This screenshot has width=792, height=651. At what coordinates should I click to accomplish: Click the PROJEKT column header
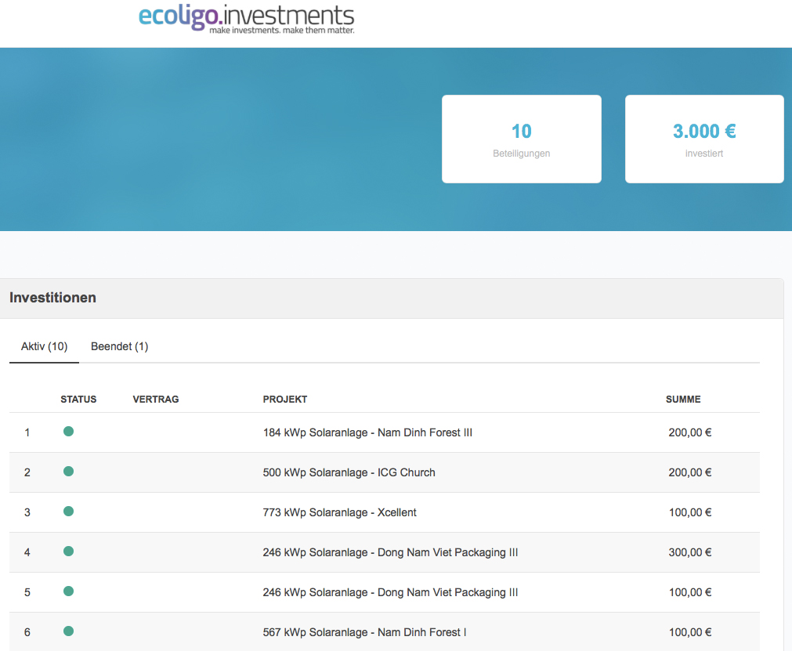285,399
